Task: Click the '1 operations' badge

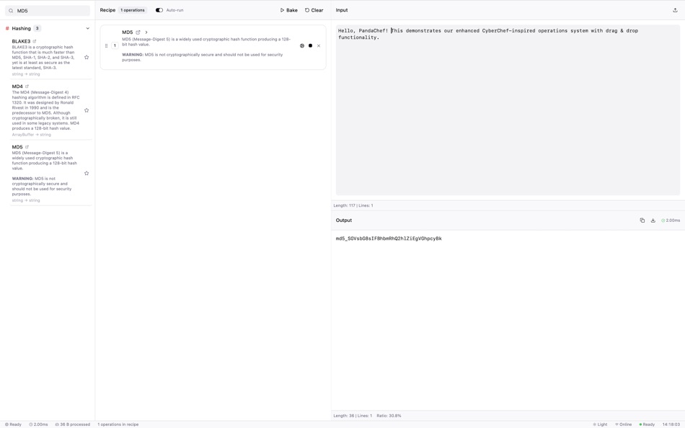Action: [x=133, y=10]
